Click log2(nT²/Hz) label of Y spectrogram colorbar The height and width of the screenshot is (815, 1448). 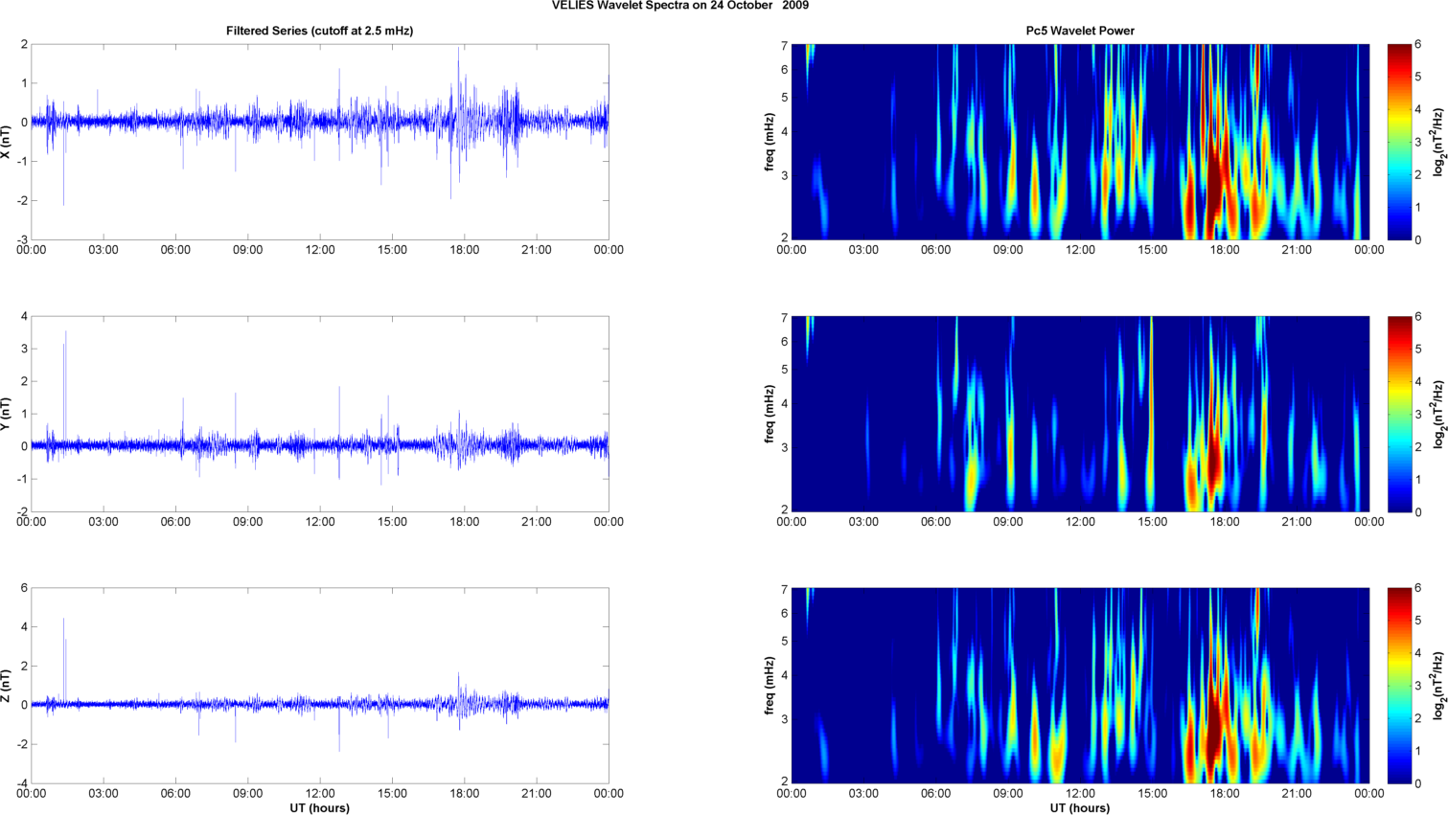(x=1437, y=414)
